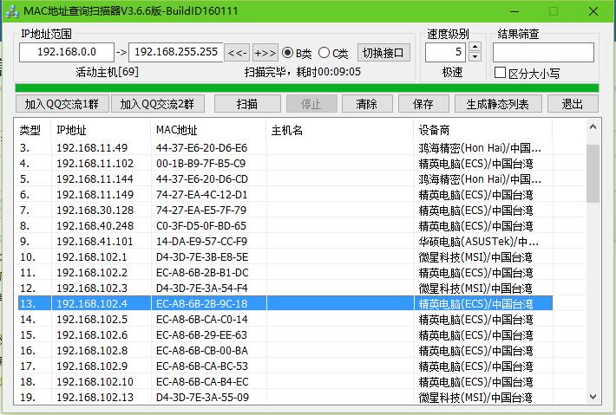616x415 pixels.
Task: Click the green scan progress bar
Action: point(307,88)
